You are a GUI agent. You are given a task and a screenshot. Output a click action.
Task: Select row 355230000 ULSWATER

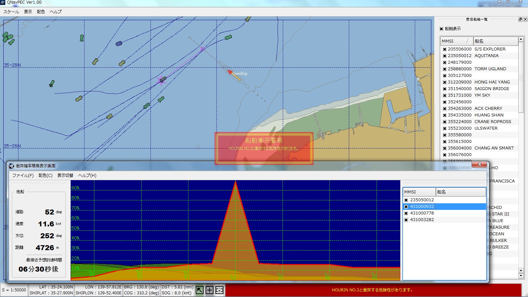coord(479,128)
